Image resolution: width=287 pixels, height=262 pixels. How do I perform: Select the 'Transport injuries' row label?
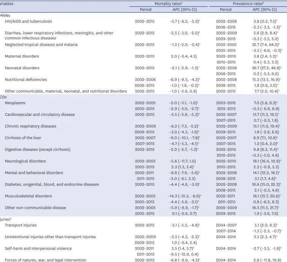[21, 225]
